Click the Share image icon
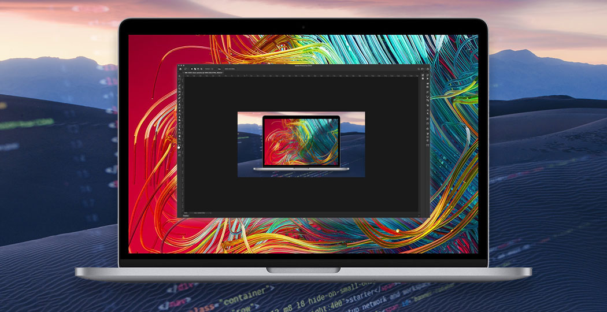The height and width of the screenshot is (312, 607). click(x=428, y=69)
